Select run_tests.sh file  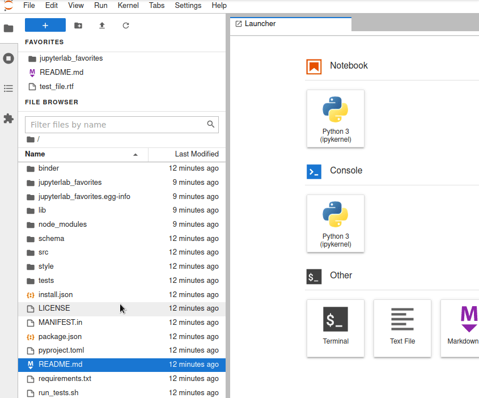click(121, 392)
